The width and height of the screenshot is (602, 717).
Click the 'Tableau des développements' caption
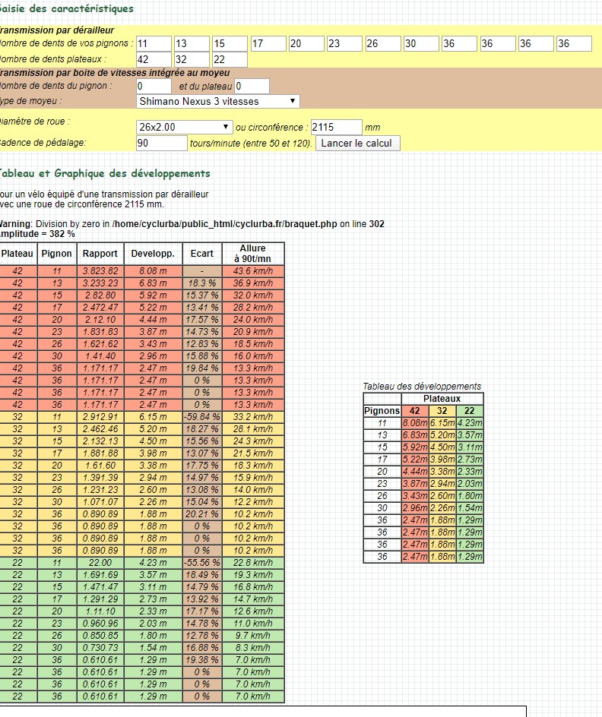point(422,387)
